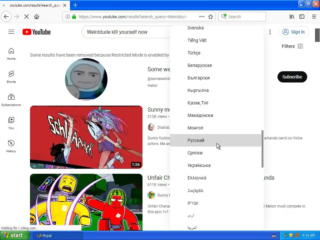Open the Some weird dude channel avatar
Image resolution: width=320 pixels, height=240 pixels.
[x=86, y=79]
